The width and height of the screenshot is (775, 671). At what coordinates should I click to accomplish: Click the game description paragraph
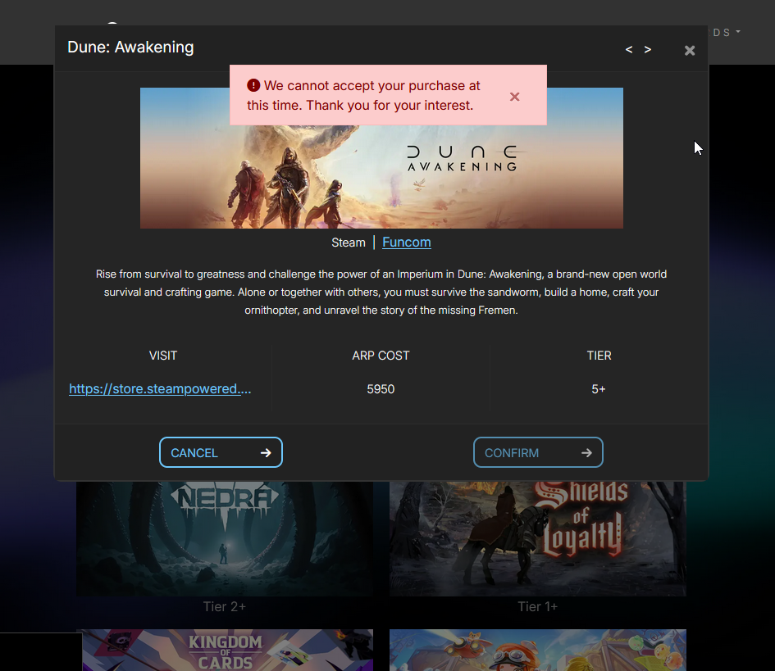tap(381, 292)
